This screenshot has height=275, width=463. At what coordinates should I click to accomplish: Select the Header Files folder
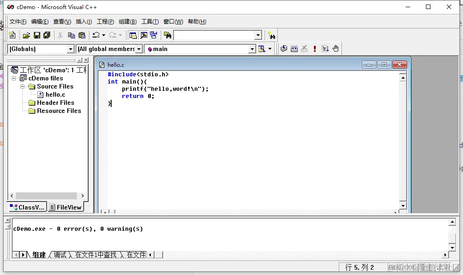[x=56, y=103]
